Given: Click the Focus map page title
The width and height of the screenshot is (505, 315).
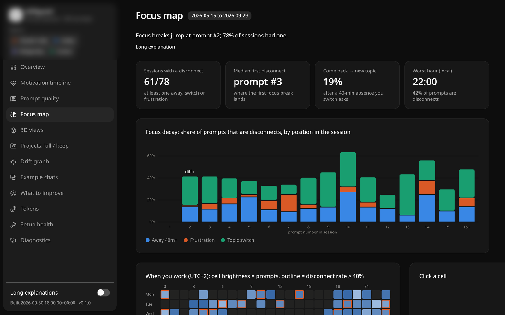Looking at the screenshot, I should click(x=159, y=16).
